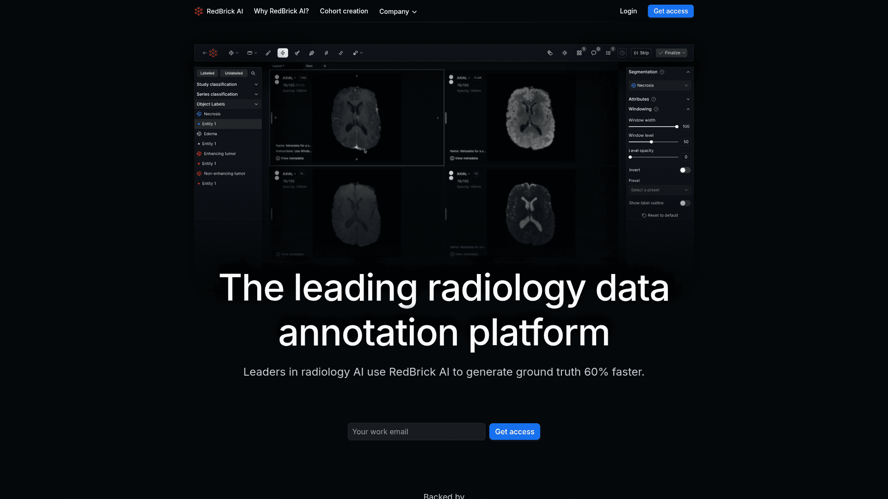888x499 pixels.
Task: Select the Labeled filter
Action: click(x=207, y=73)
